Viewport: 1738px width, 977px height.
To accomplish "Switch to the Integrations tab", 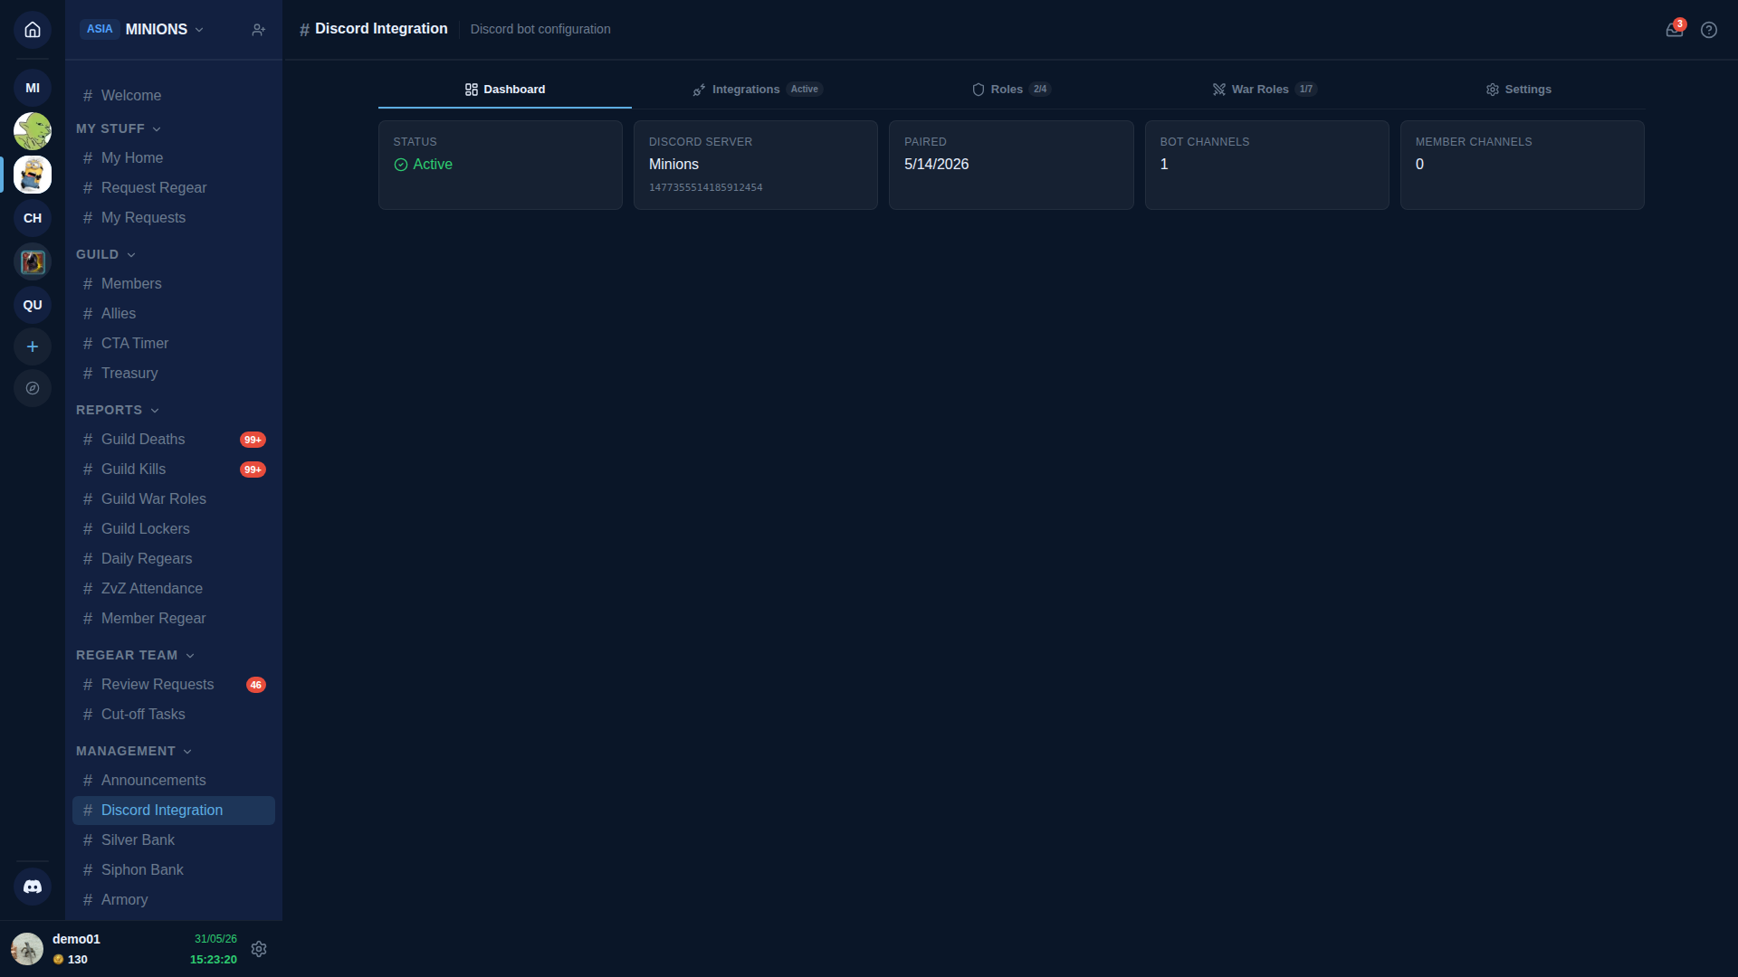I will [759, 90].
